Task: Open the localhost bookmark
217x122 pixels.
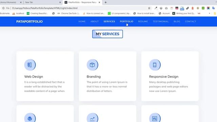Action: [18, 14]
